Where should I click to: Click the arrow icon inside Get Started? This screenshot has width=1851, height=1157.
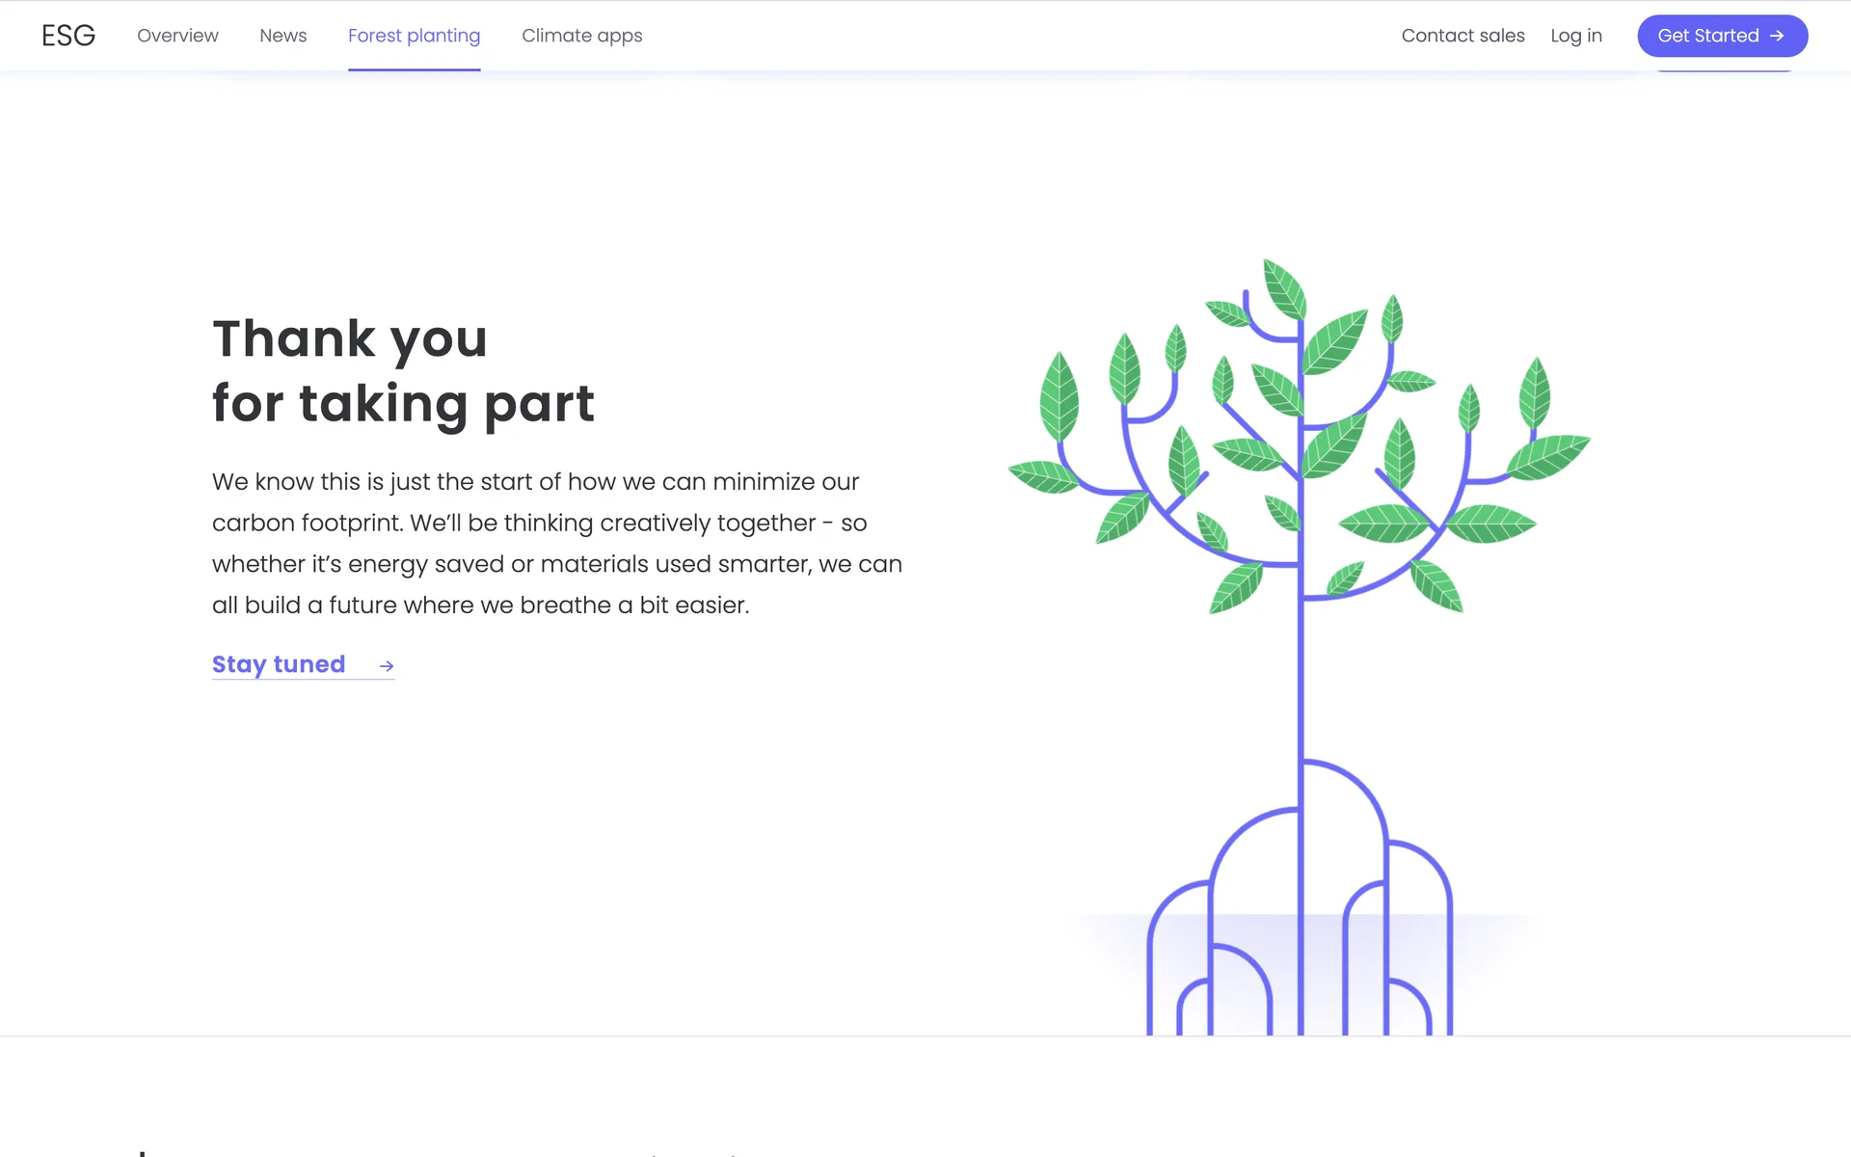point(1777,36)
